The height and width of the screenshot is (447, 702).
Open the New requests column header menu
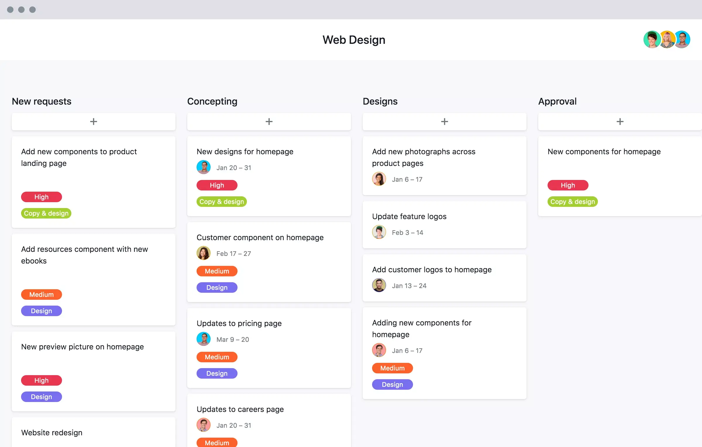click(42, 101)
